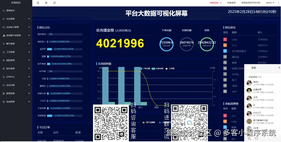Click adsf at rank 10
The width and height of the screenshot is (281, 142).
click(234, 91)
